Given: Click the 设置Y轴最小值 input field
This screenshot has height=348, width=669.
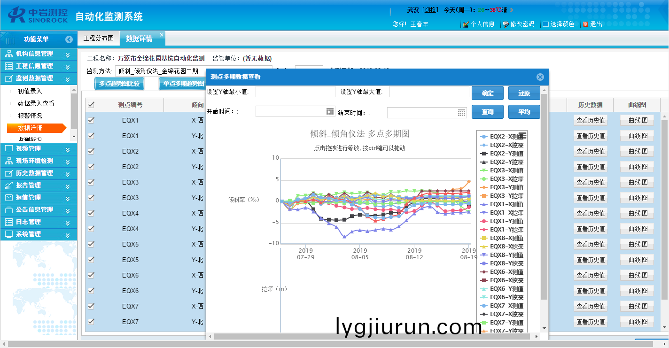Looking at the screenshot, I should point(295,92).
